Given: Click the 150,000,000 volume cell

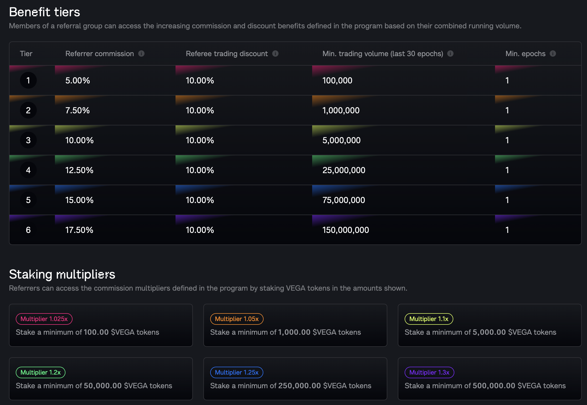Looking at the screenshot, I should (346, 230).
